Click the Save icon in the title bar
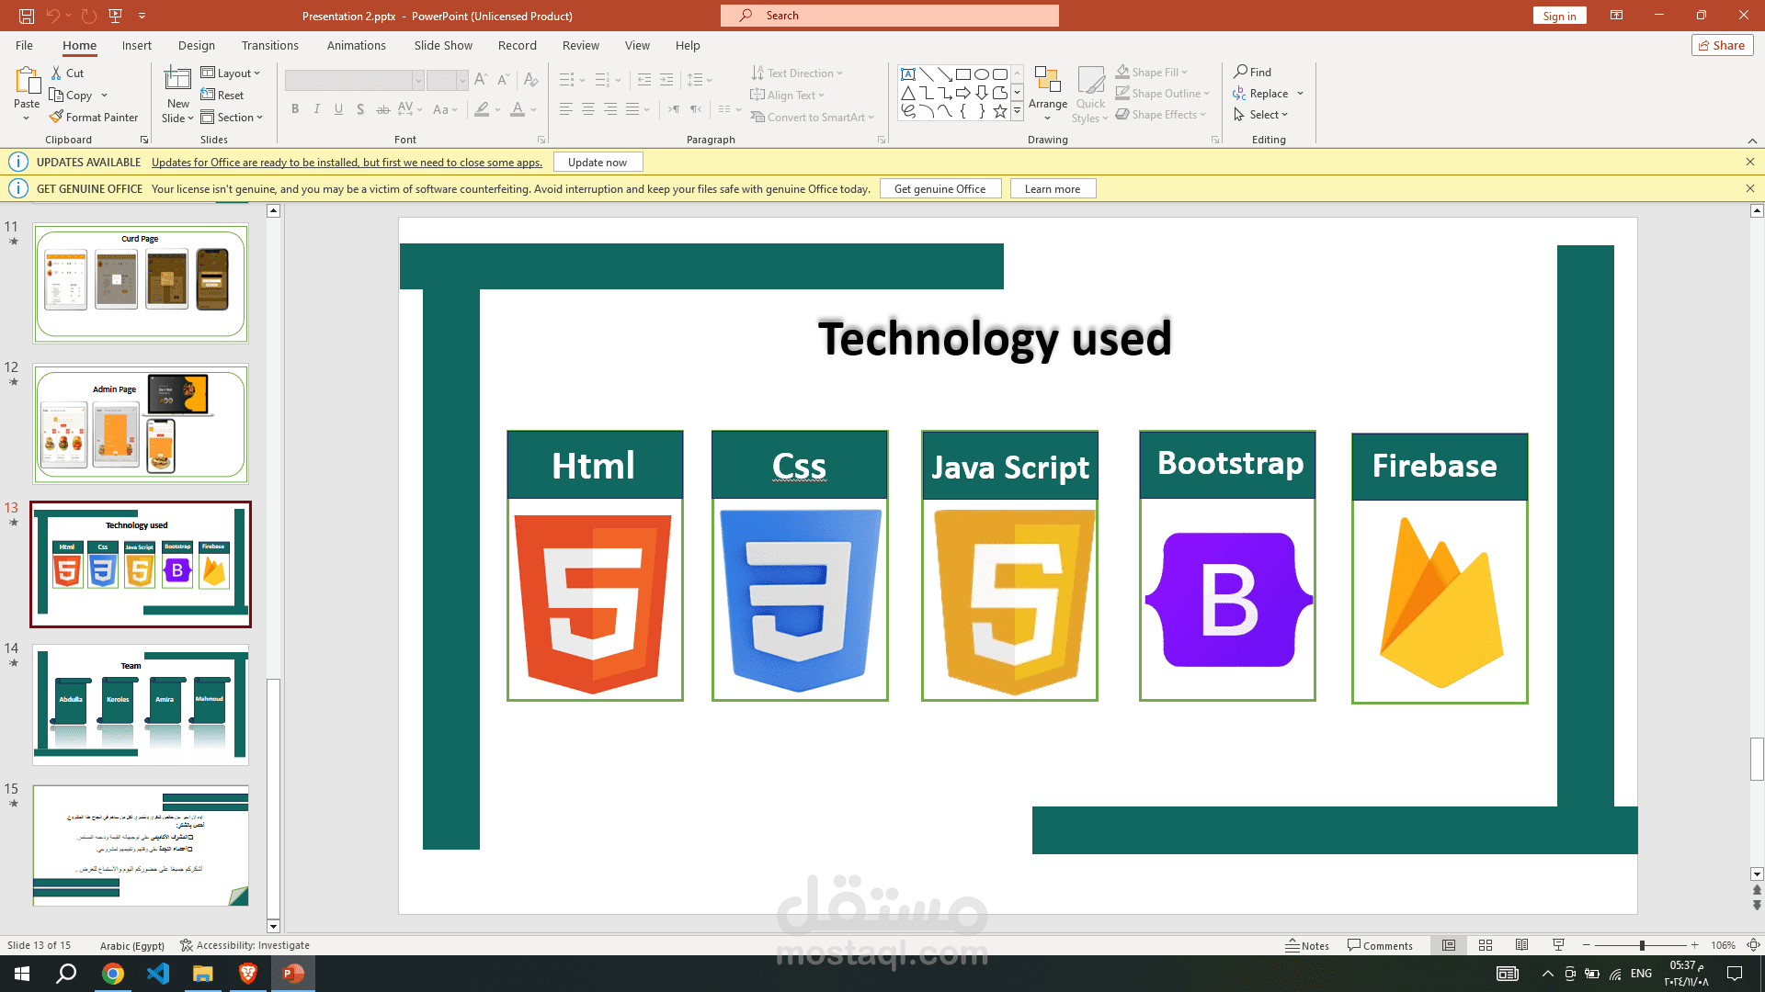1765x992 pixels. click(x=27, y=16)
